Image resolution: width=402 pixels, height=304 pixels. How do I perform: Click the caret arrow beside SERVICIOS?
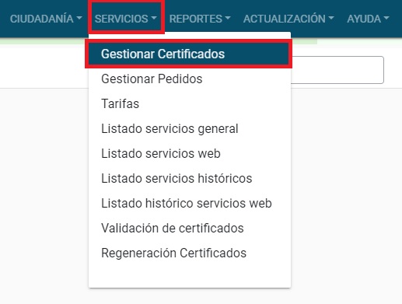[154, 18]
